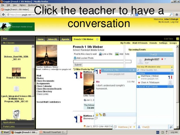
Task: Open the My Account link
Action: point(164,22)
